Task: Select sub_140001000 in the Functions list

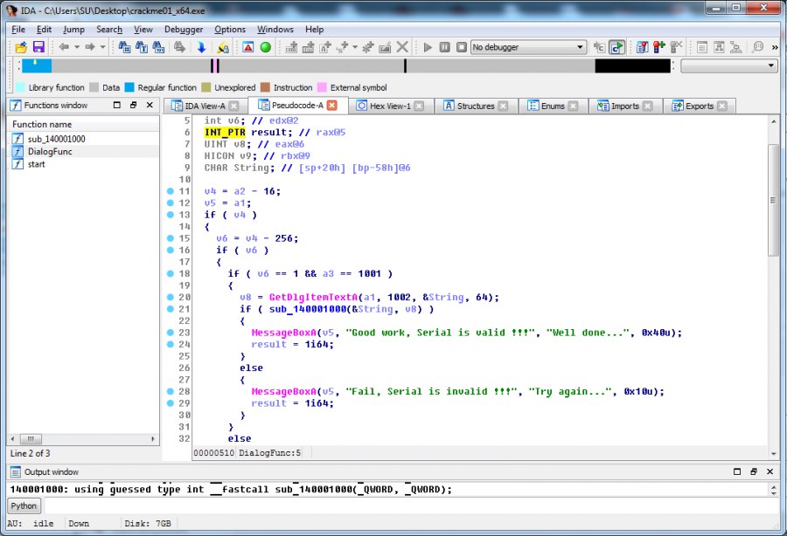Action: pos(56,139)
